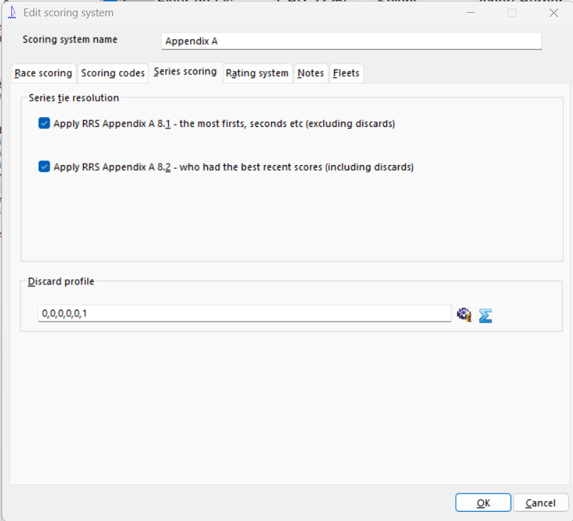Click the Scoring system name text field
Viewport: 573px width, 521px height.
pyautogui.click(x=351, y=41)
